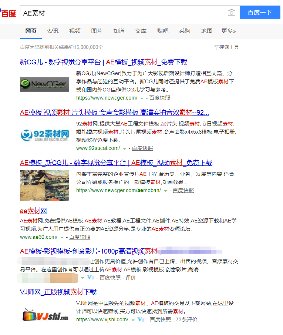Expand dropdown arrow beside the V1 badge
The height and width of the screenshot is (335, 283).
(82, 278)
